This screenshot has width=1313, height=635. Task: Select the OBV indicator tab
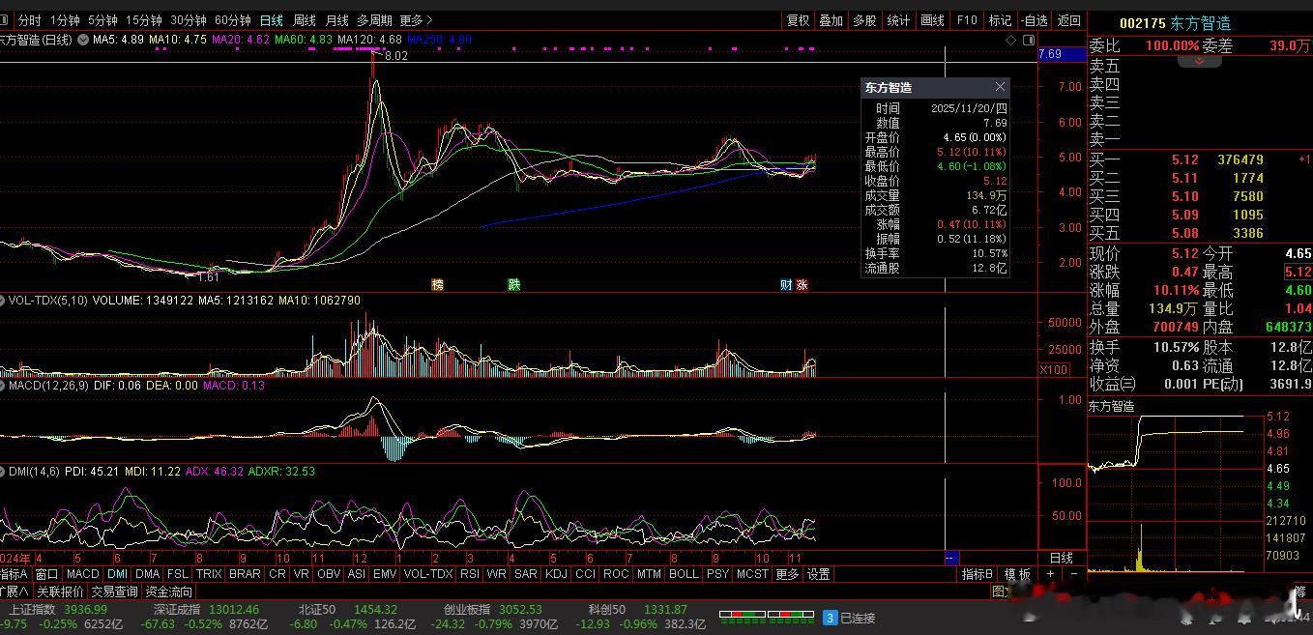pos(329,573)
